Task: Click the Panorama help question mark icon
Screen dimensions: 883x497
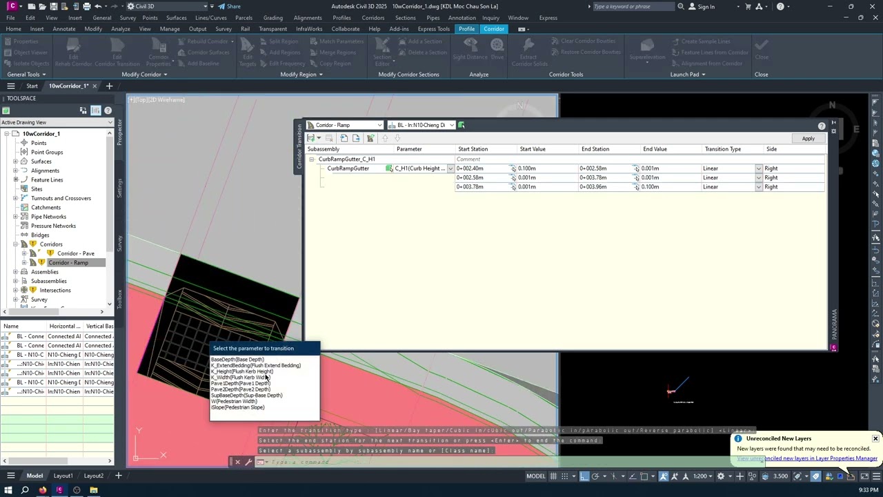Action: pyautogui.click(x=822, y=126)
